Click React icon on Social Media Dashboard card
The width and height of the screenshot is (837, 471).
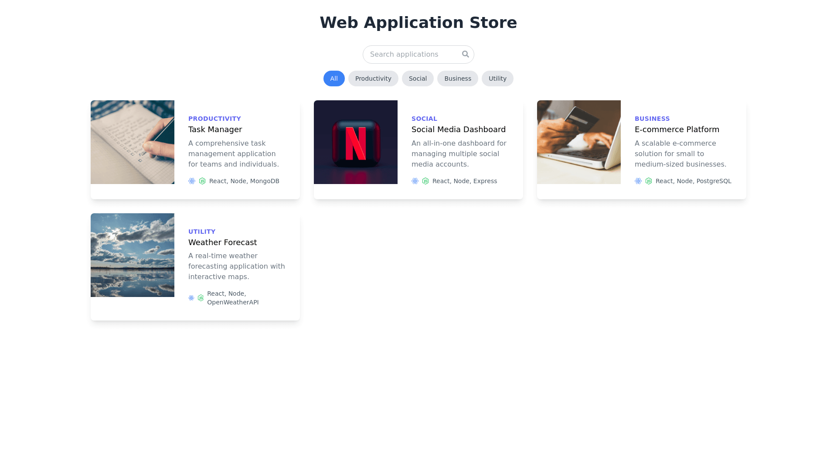(x=415, y=181)
